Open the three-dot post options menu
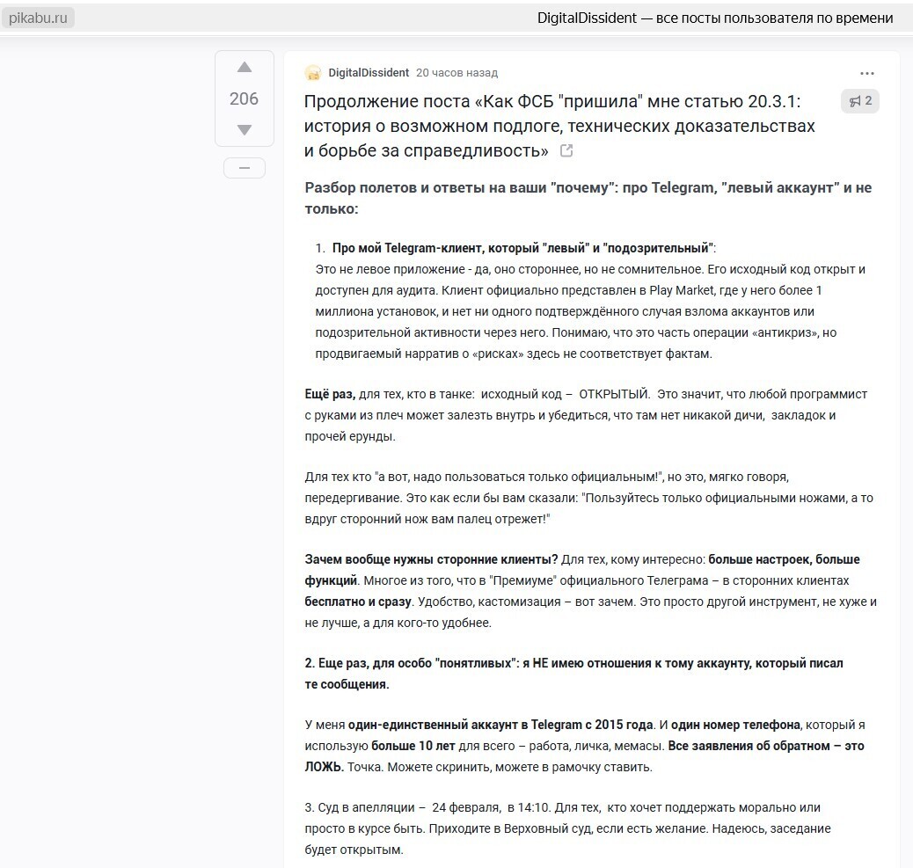 pyautogui.click(x=867, y=73)
